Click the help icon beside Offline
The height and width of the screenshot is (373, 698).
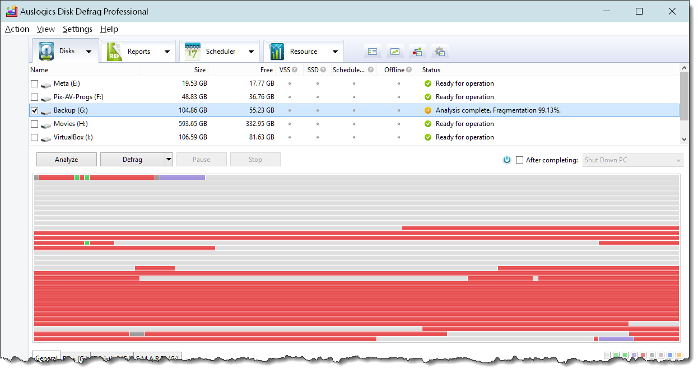(409, 70)
